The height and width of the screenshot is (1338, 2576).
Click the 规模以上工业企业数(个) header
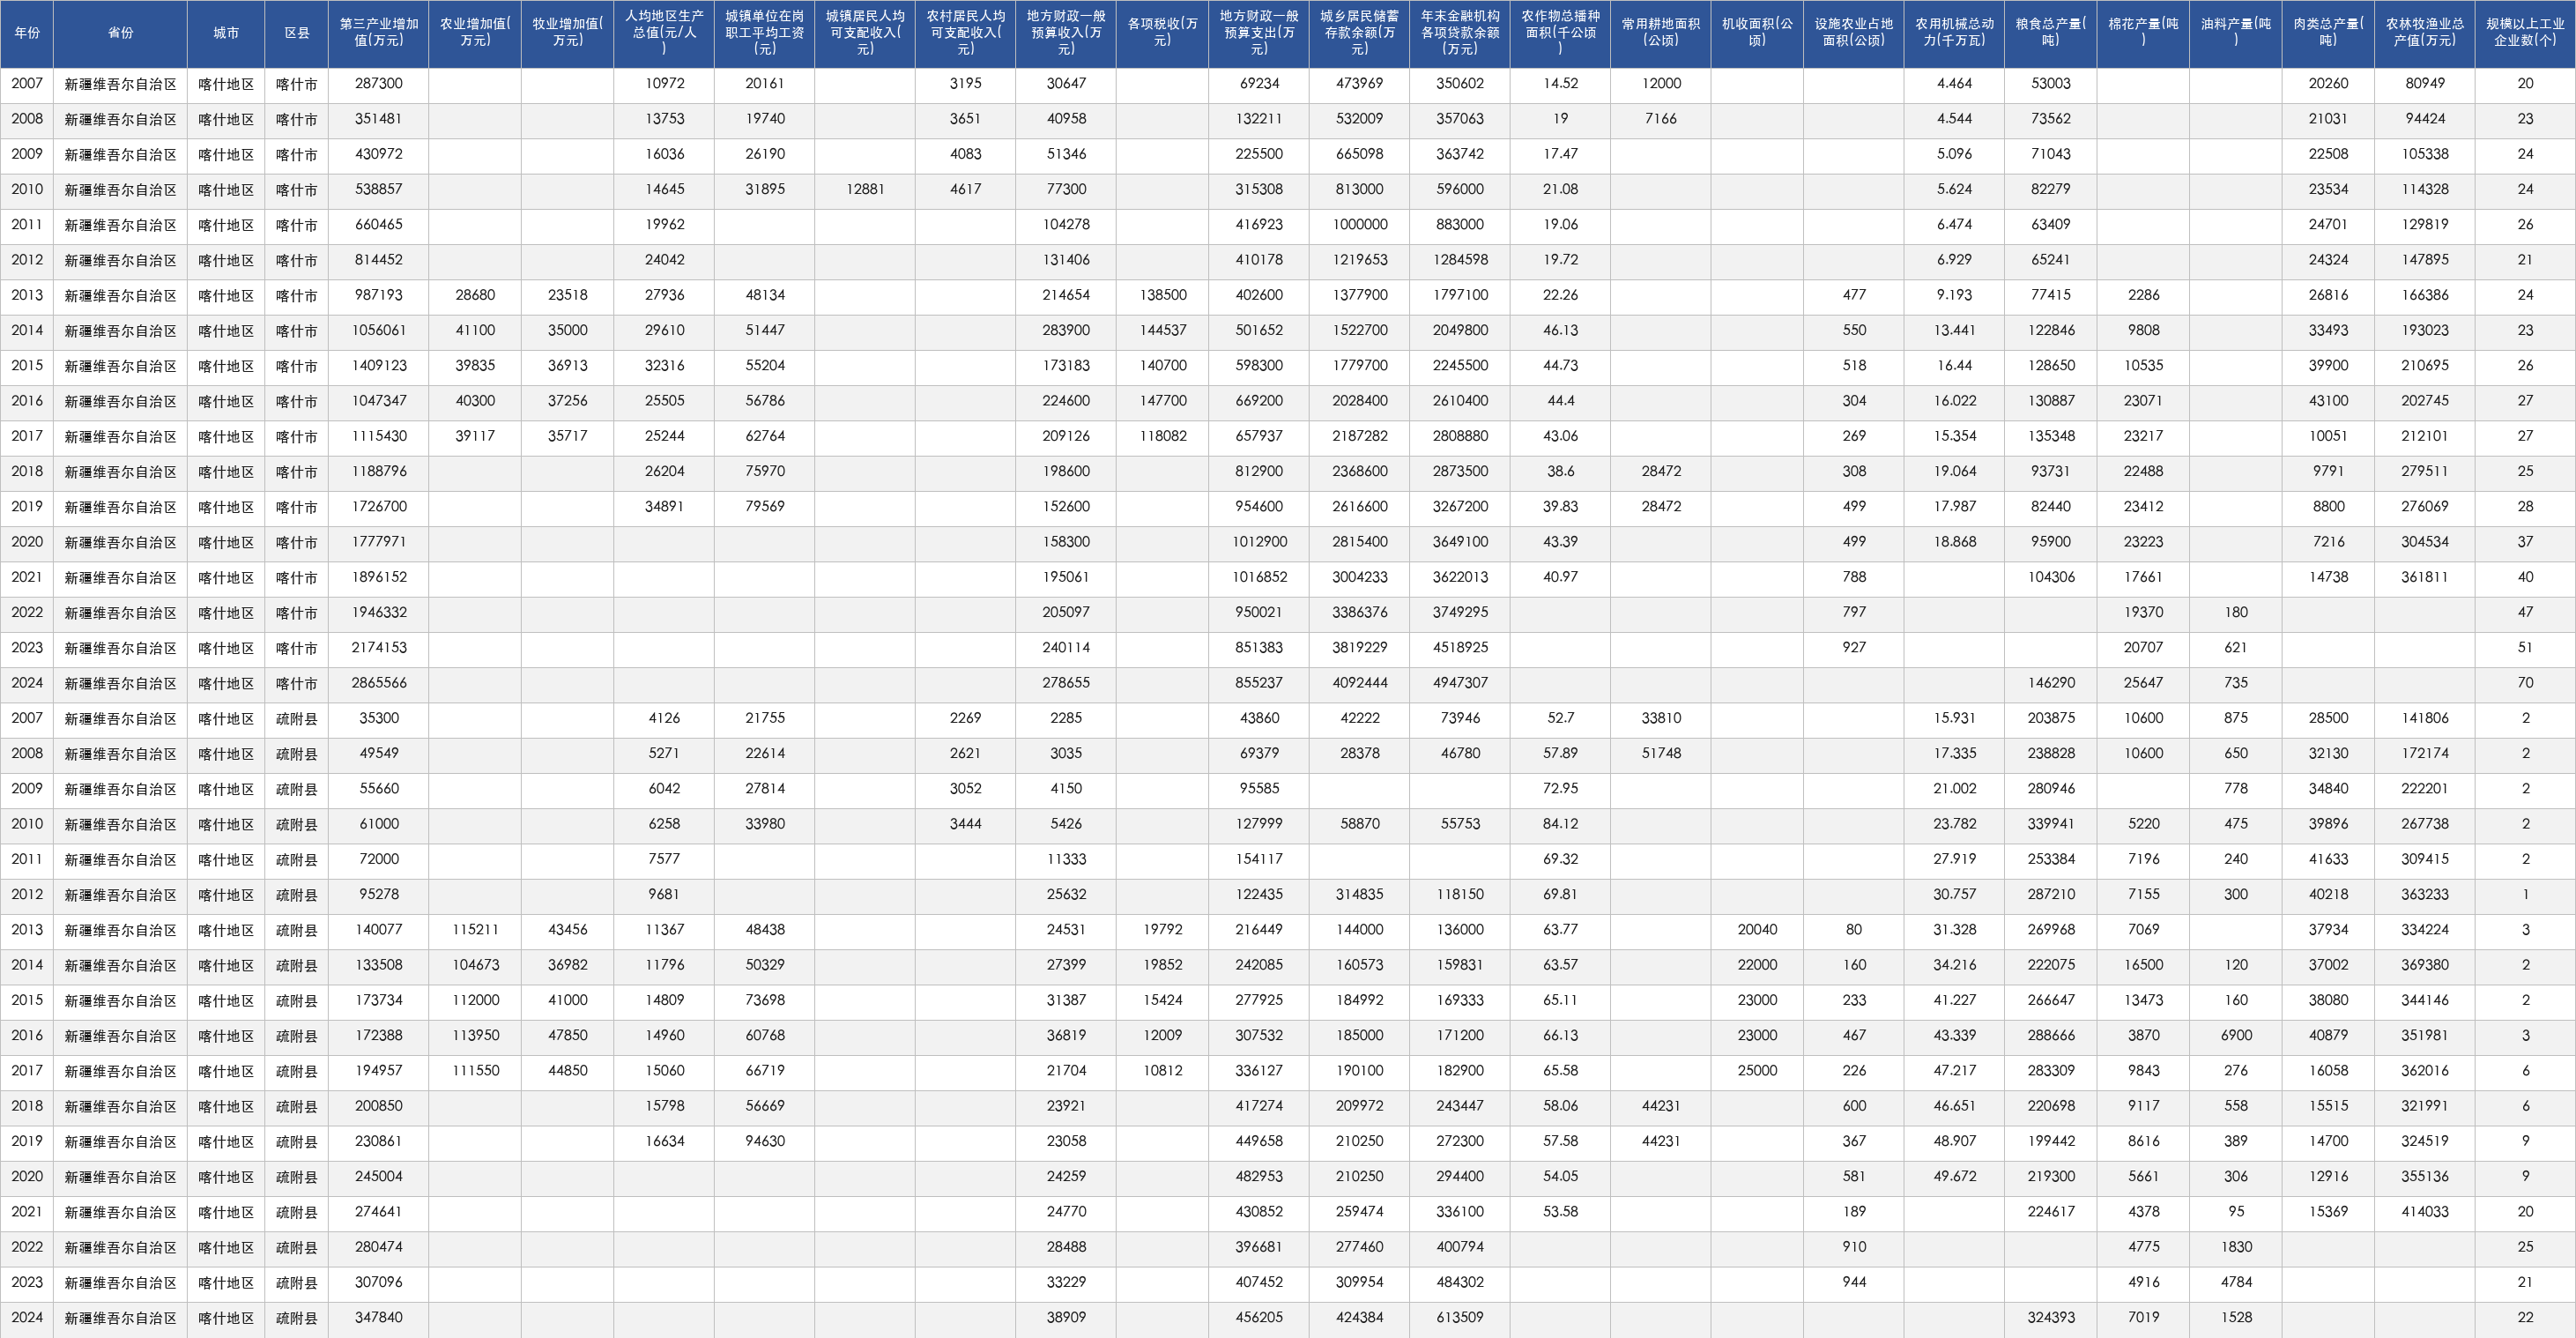pos(2525,33)
